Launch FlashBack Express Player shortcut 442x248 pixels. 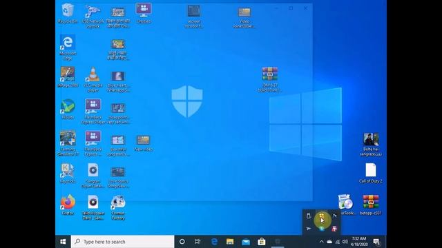coord(93,111)
